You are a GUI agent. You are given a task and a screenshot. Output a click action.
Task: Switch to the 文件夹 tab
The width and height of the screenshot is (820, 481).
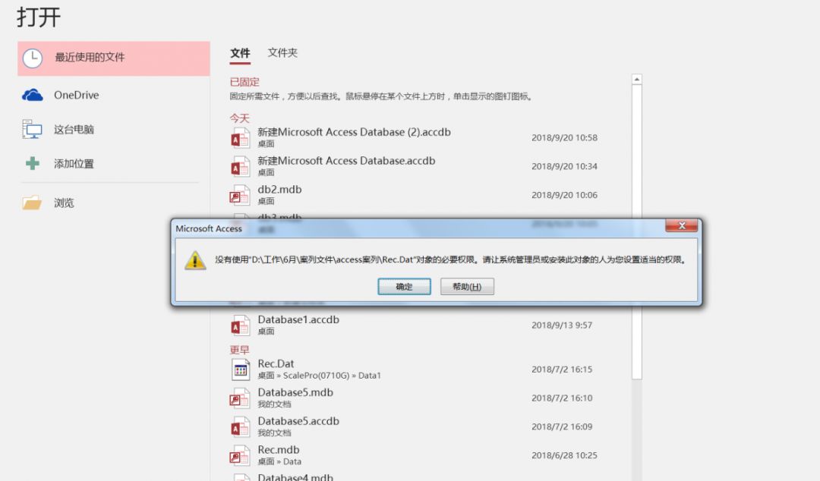[x=282, y=53]
